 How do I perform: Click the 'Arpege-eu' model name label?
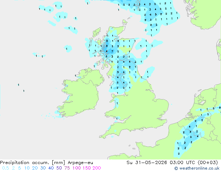pyautogui.click(x=80, y=163)
